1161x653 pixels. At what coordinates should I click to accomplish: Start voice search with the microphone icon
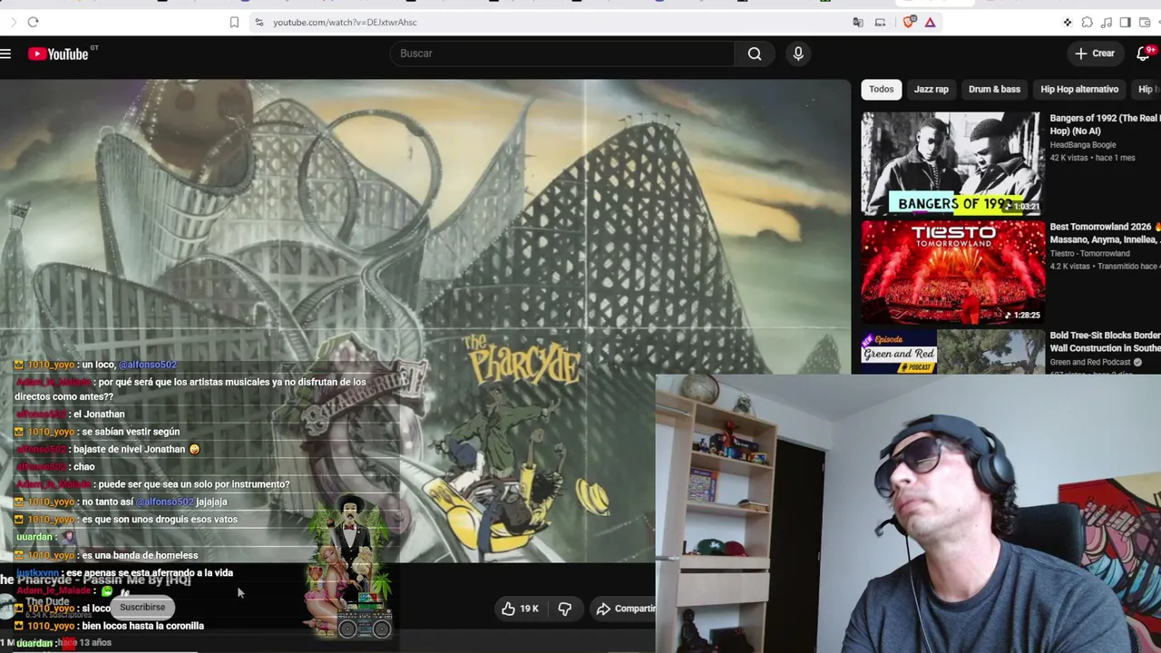pyautogui.click(x=798, y=54)
